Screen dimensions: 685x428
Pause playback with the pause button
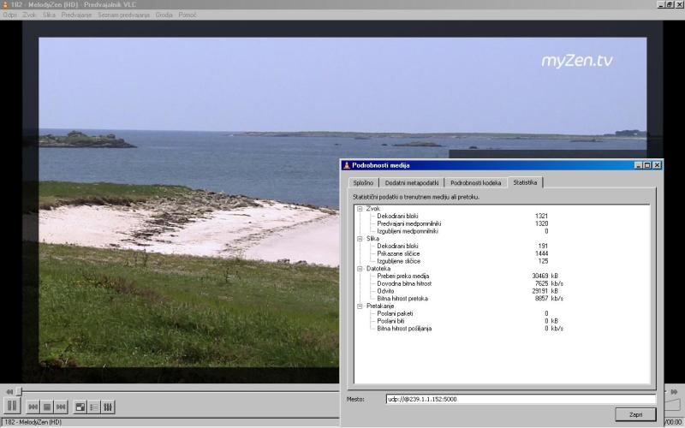click(x=12, y=406)
